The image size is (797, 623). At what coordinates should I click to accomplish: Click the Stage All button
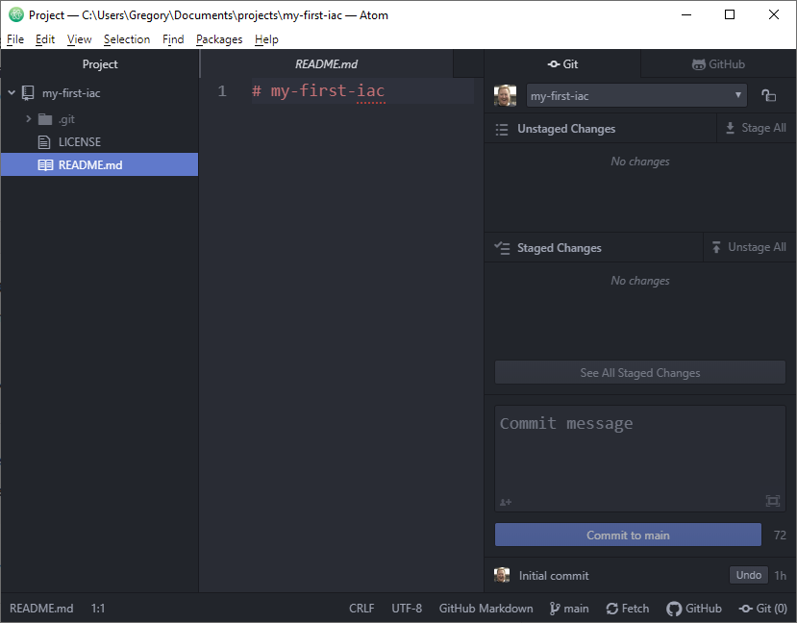(x=756, y=128)
